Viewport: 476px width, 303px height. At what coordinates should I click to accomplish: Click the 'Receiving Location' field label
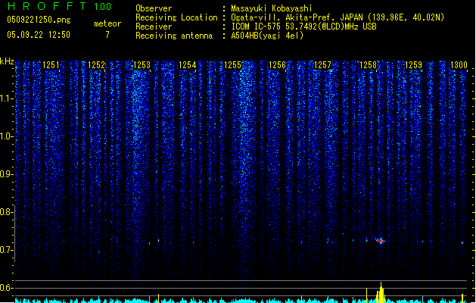pos(176,17)
